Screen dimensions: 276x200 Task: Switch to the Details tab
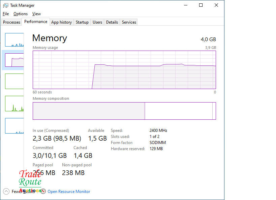tap(112, 22)
